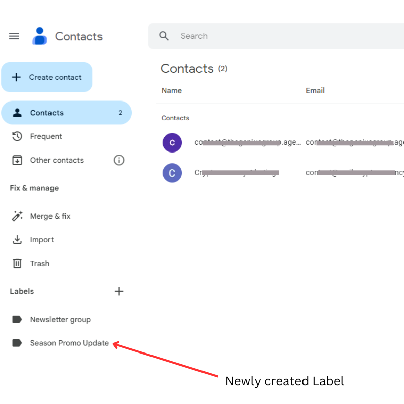The height and width of the screenshot is (404, 404).
Task: Click the Contacts (2) page heading
Action: (194, 69)
